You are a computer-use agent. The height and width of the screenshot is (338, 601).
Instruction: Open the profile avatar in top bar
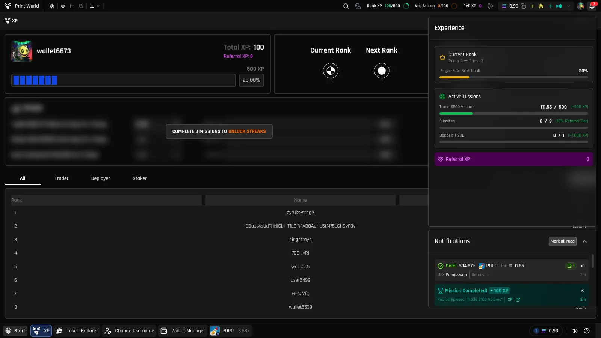(x=581, y=6)
